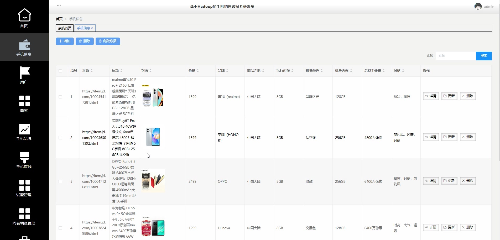Switch to the 系统首页 tab
The width and height of the screenshot is (500, 240).
tap(65, 28)
